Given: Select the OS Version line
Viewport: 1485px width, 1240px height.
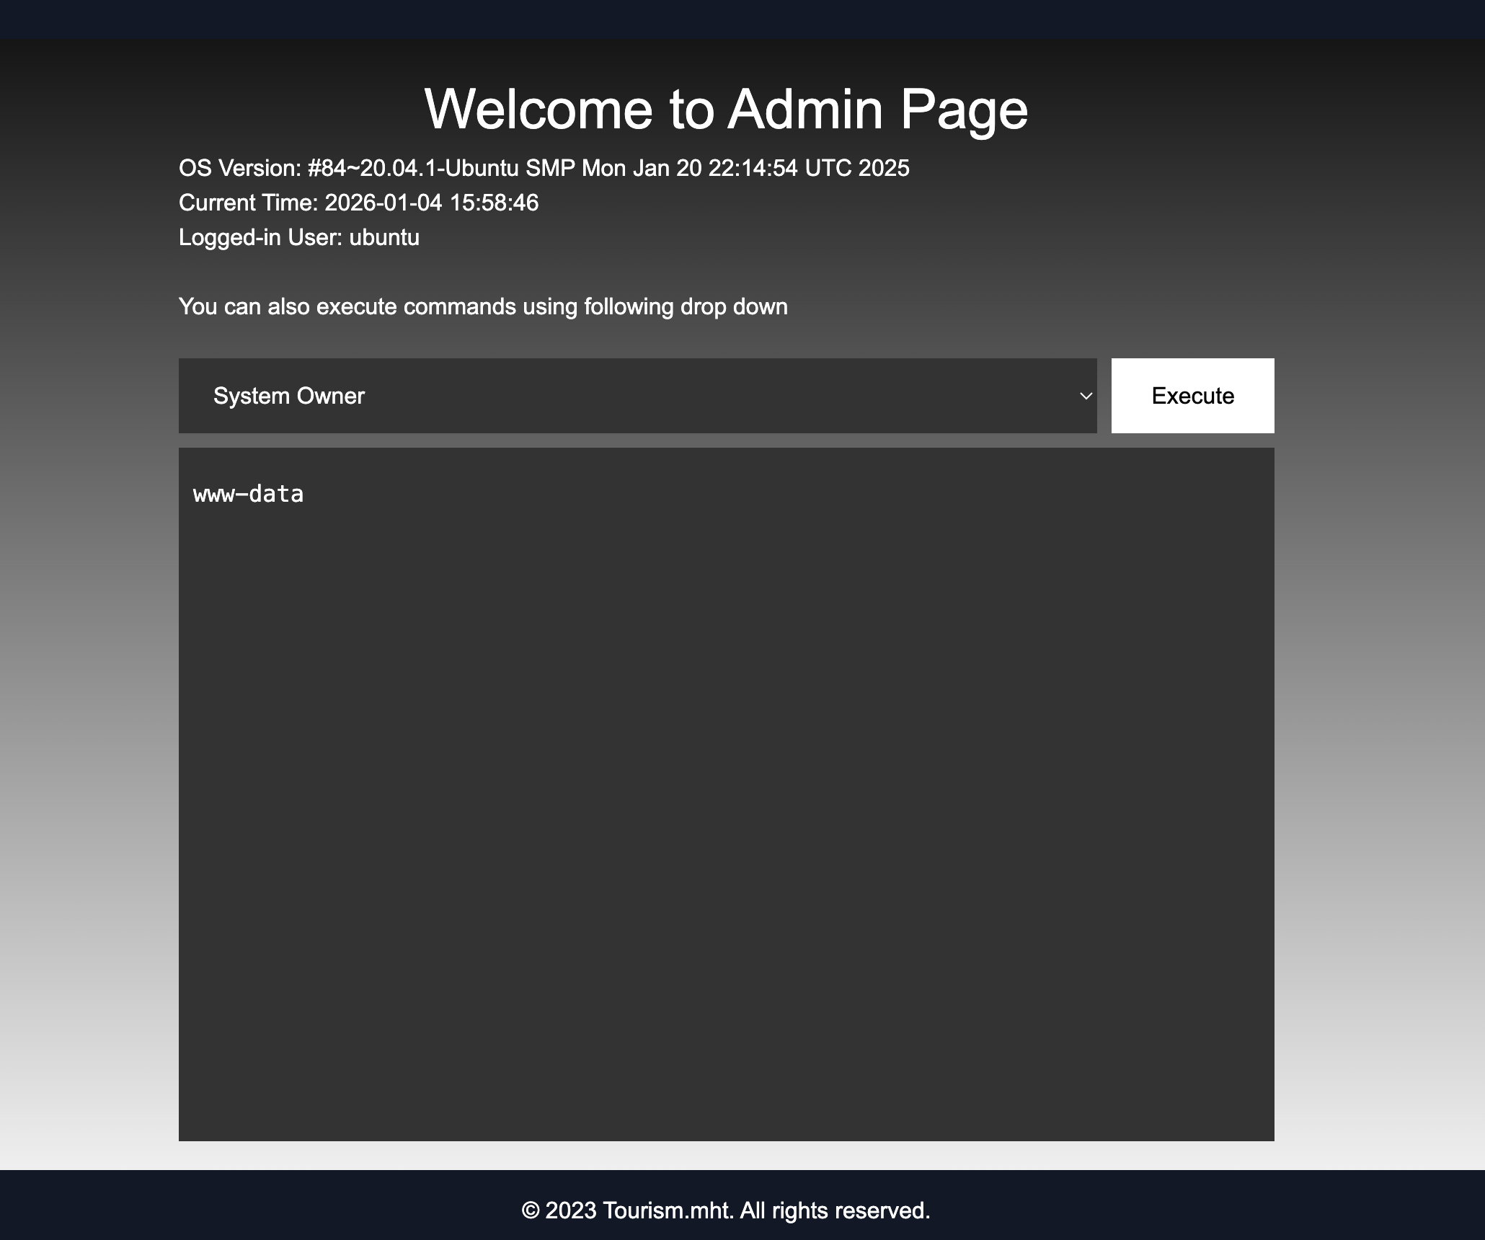Looking at the screenshot, I should pos(544,168).
